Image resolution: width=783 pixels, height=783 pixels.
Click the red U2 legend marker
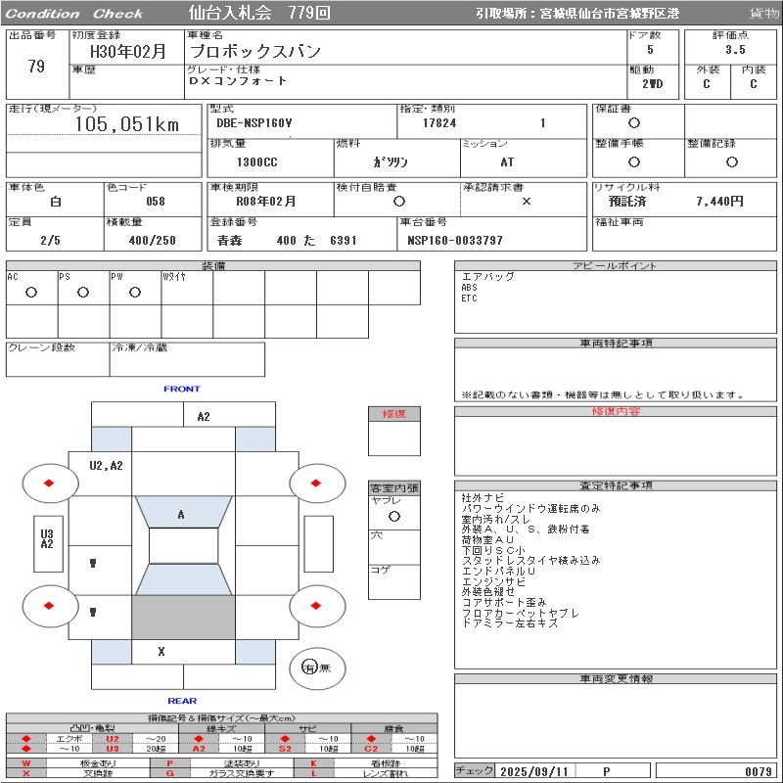pyautogui.click(x=113, y=739)
